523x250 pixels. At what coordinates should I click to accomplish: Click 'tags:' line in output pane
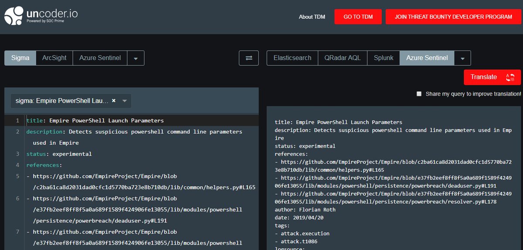(282, 226)
